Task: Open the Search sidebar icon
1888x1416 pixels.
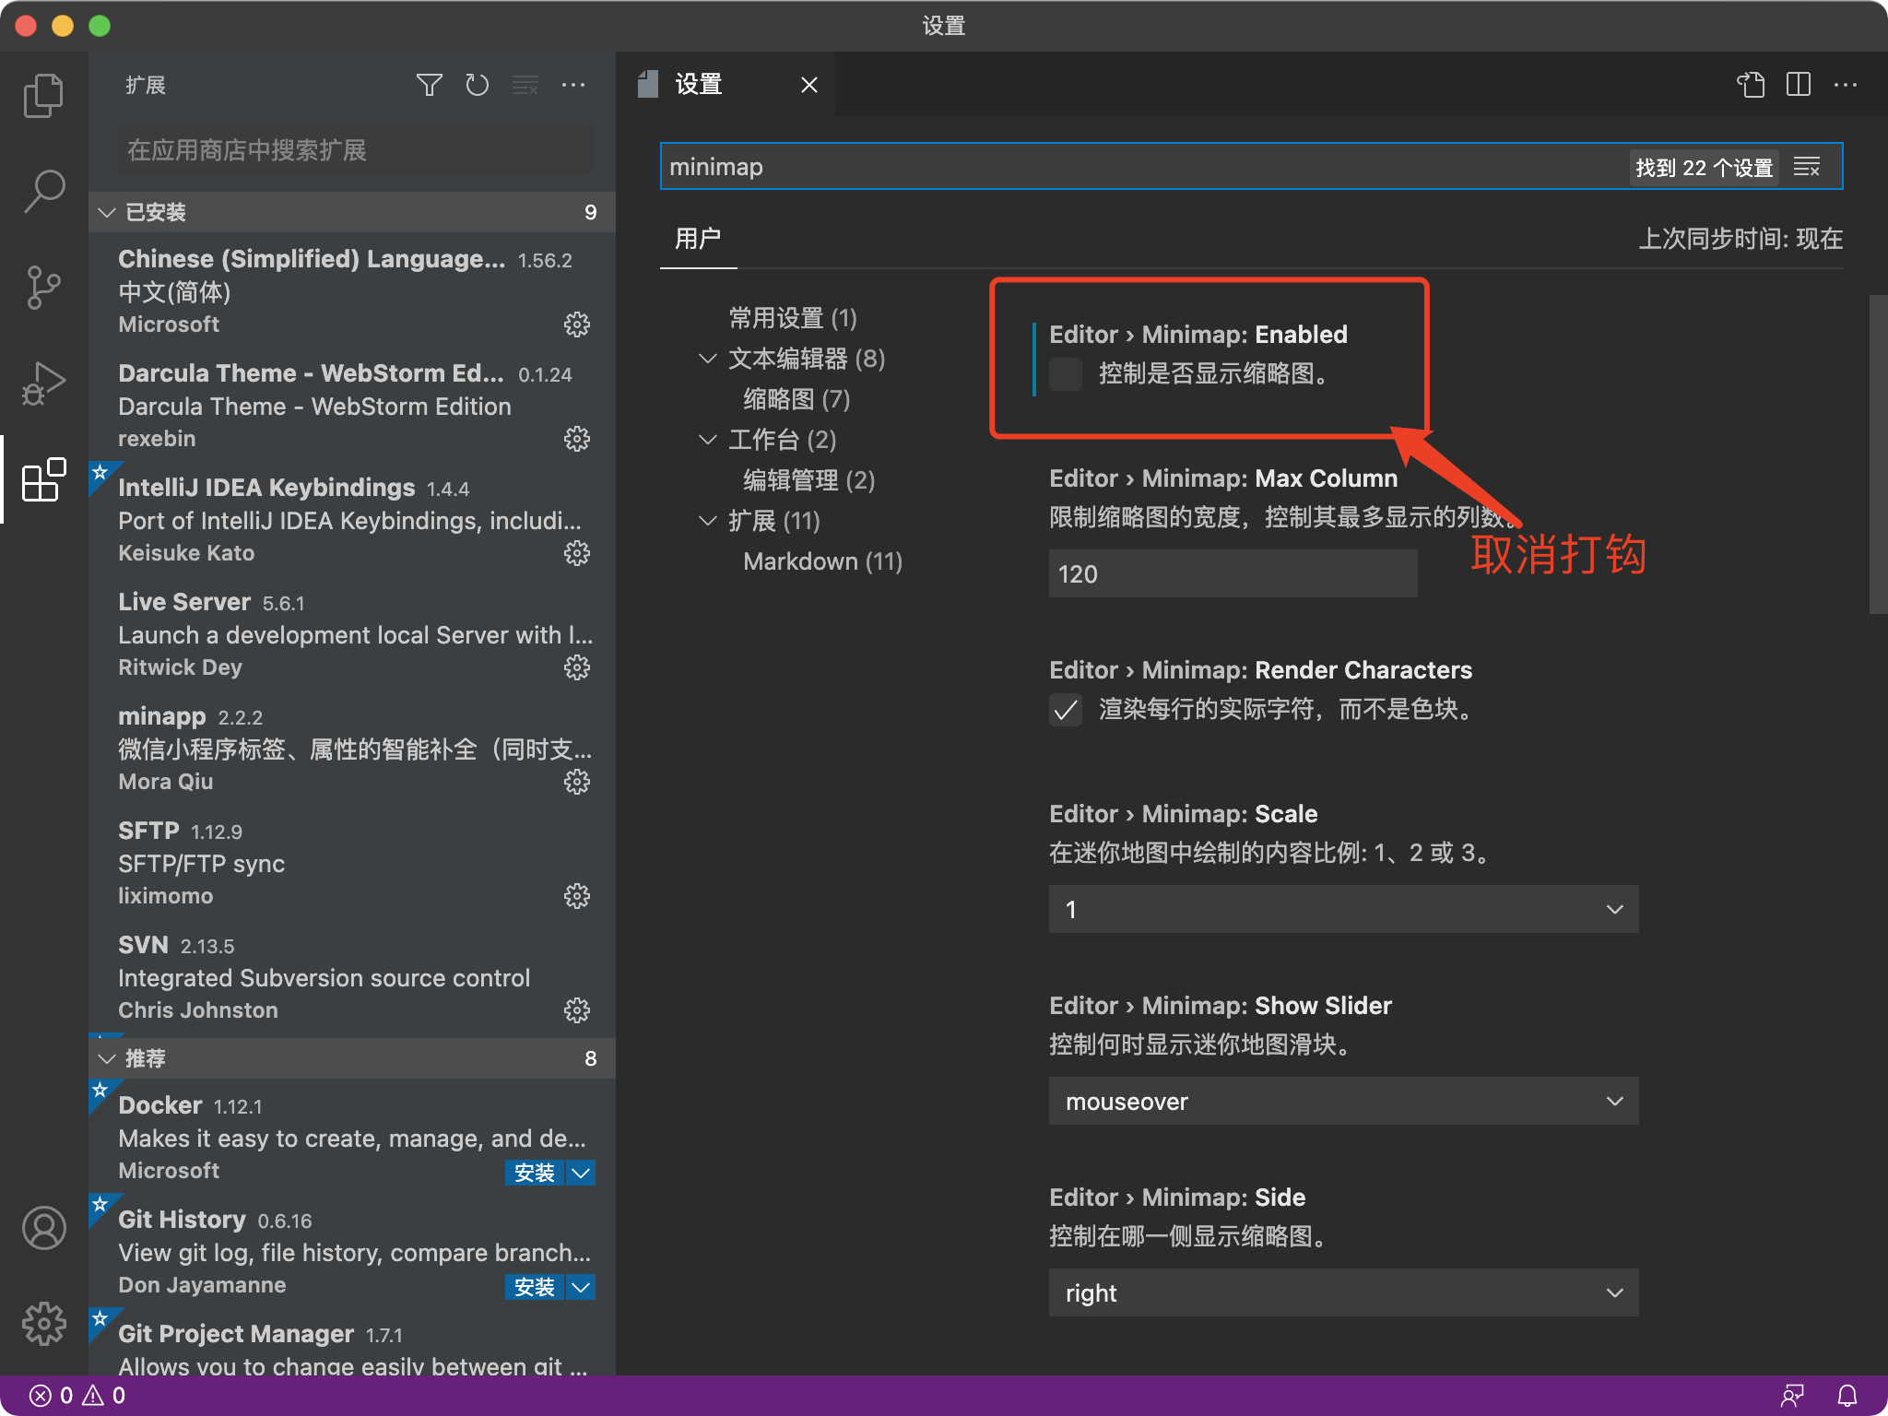Action: click(x=43, y=190)
